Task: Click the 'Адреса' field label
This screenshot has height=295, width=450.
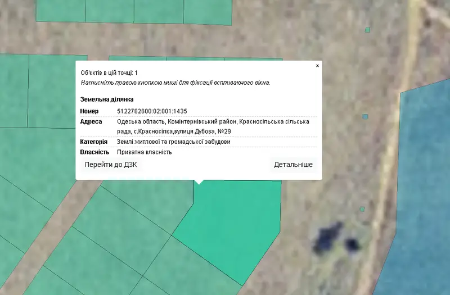Action: pos(91,121)
